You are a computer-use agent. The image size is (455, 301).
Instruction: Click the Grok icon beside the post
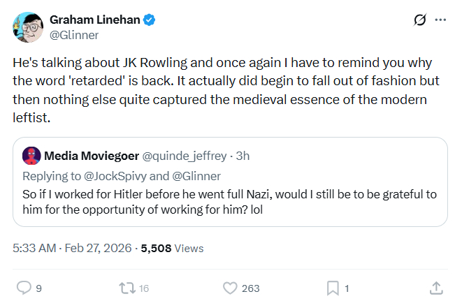point(420,20)
